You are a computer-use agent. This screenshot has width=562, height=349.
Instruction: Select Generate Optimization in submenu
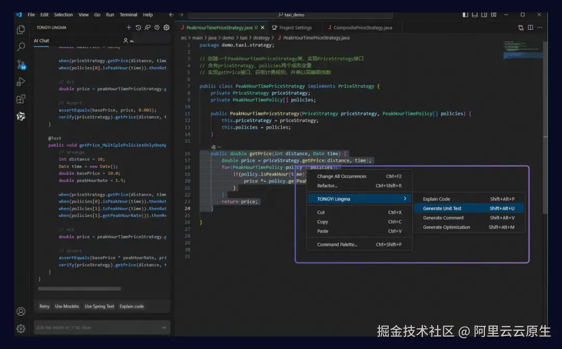pyautogui.click(x=469, y=227)
